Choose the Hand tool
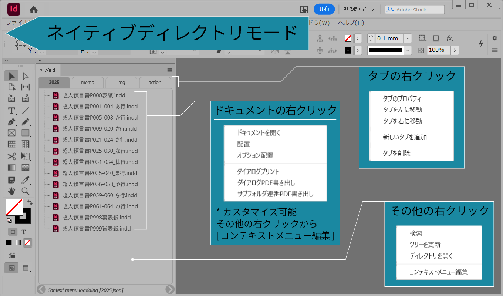The width and height of the screenshot is (503, 296). pyautogui.click(x=11, y=191)
